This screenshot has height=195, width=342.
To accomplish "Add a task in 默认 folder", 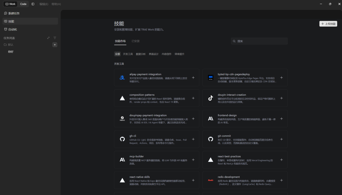I will [55, 45].
